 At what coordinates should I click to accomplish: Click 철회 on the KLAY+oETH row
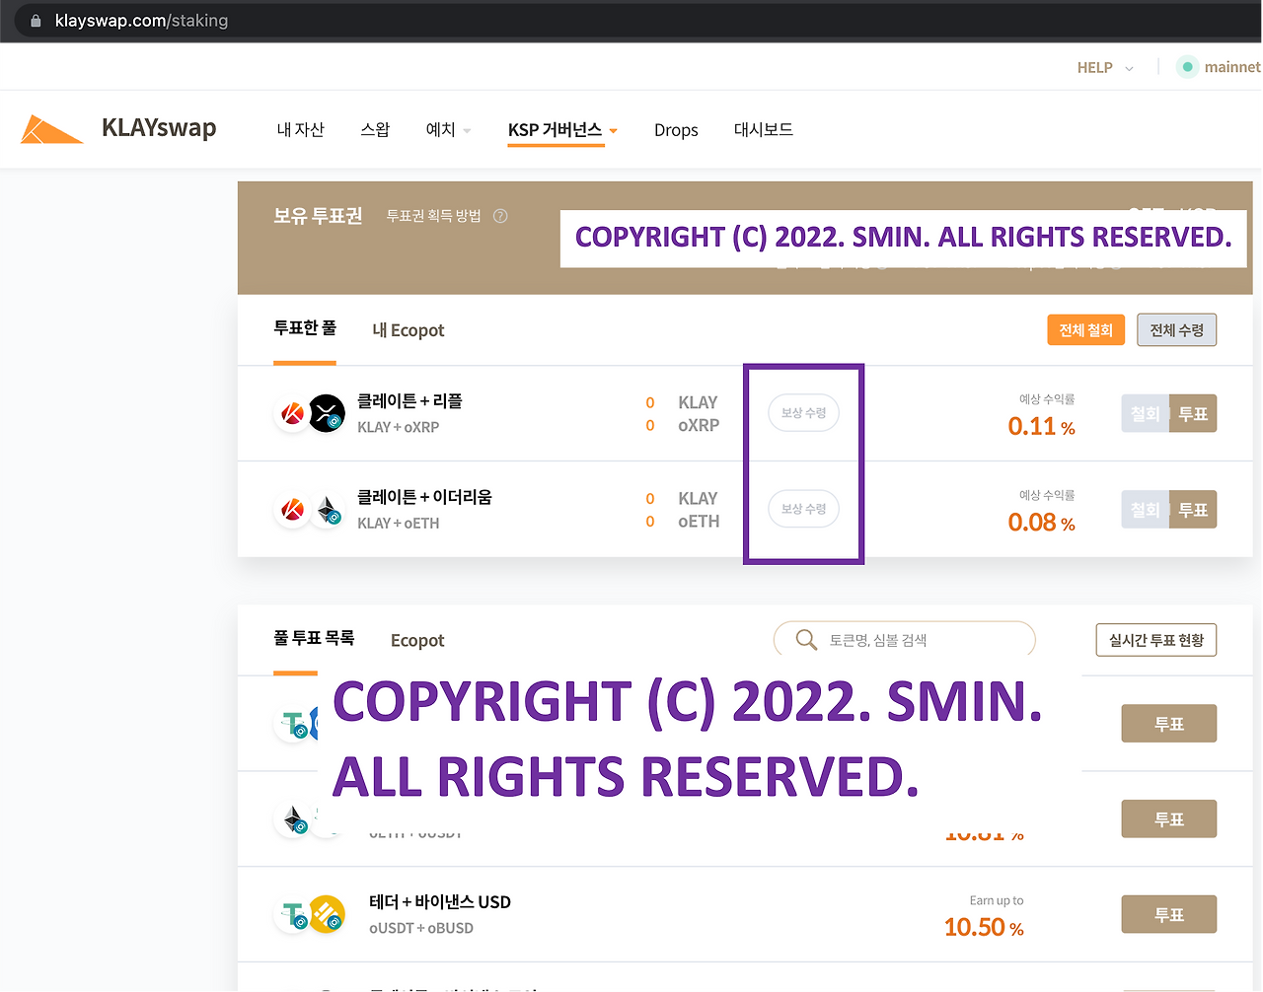click(1146, 510)
